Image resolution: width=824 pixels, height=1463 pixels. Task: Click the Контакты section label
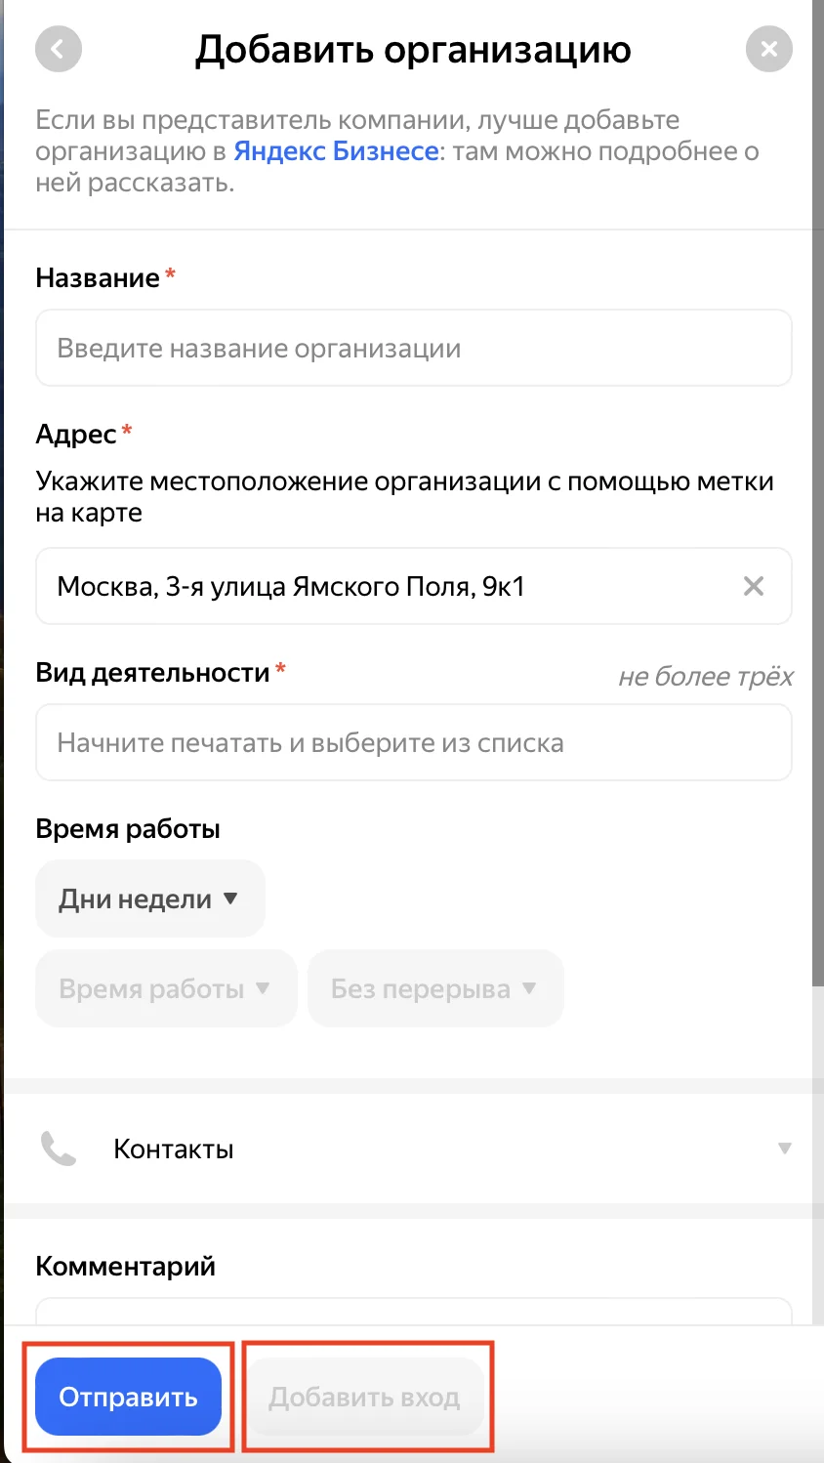(174, 1149)
